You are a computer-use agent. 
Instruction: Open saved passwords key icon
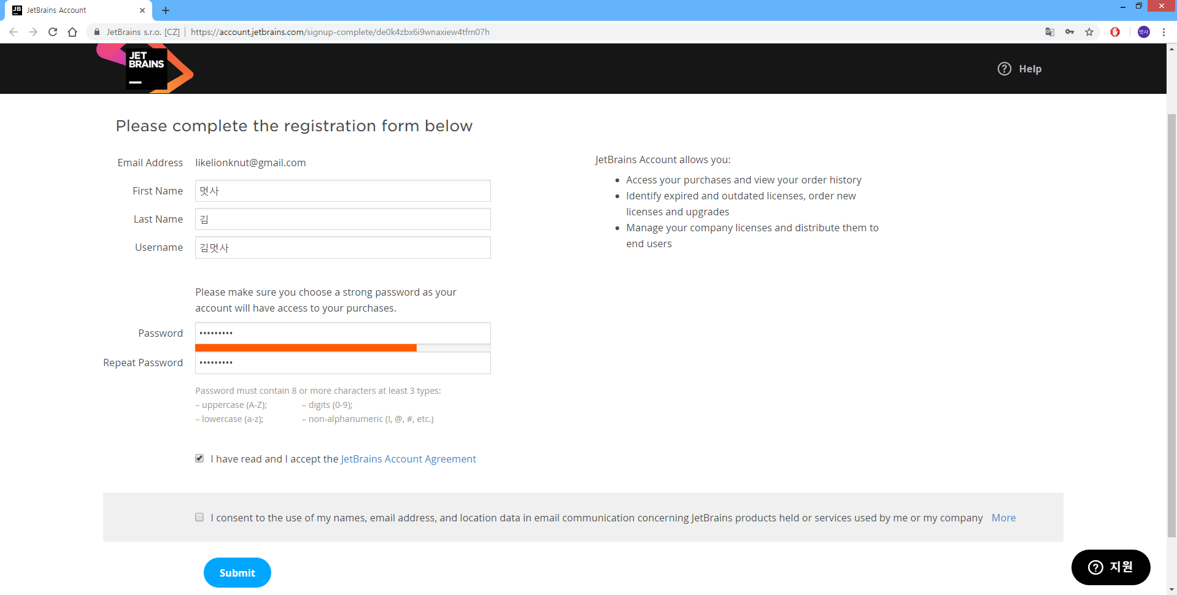(1070, 32)
